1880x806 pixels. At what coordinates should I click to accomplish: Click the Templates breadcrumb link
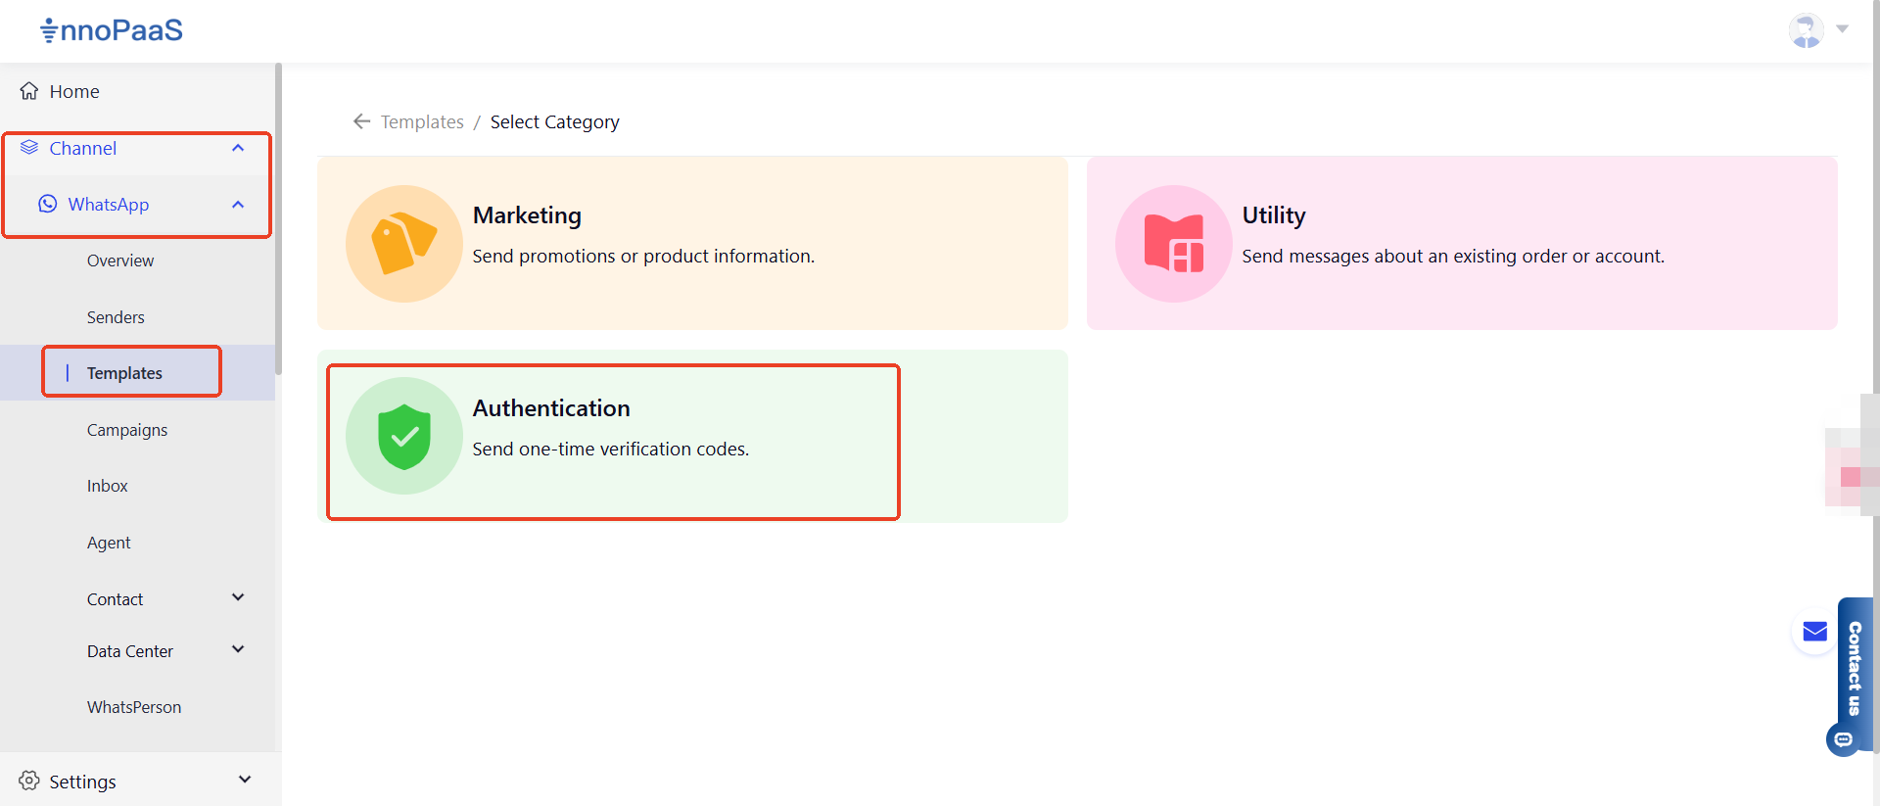point(422,121)
